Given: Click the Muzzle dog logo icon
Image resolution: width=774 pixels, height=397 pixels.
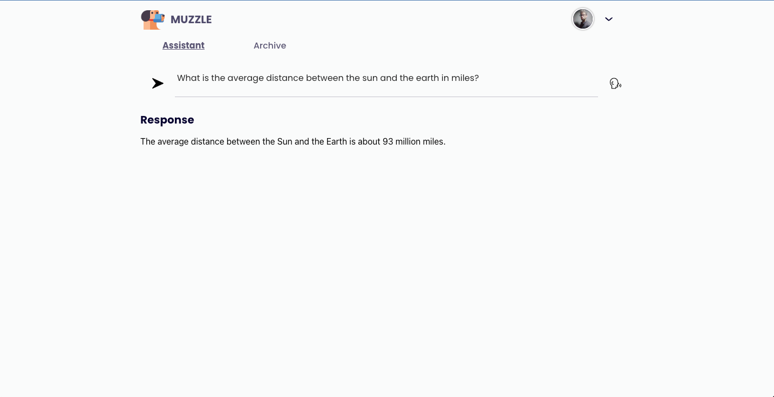Looking at the screenshot, I should coord(153,19).
